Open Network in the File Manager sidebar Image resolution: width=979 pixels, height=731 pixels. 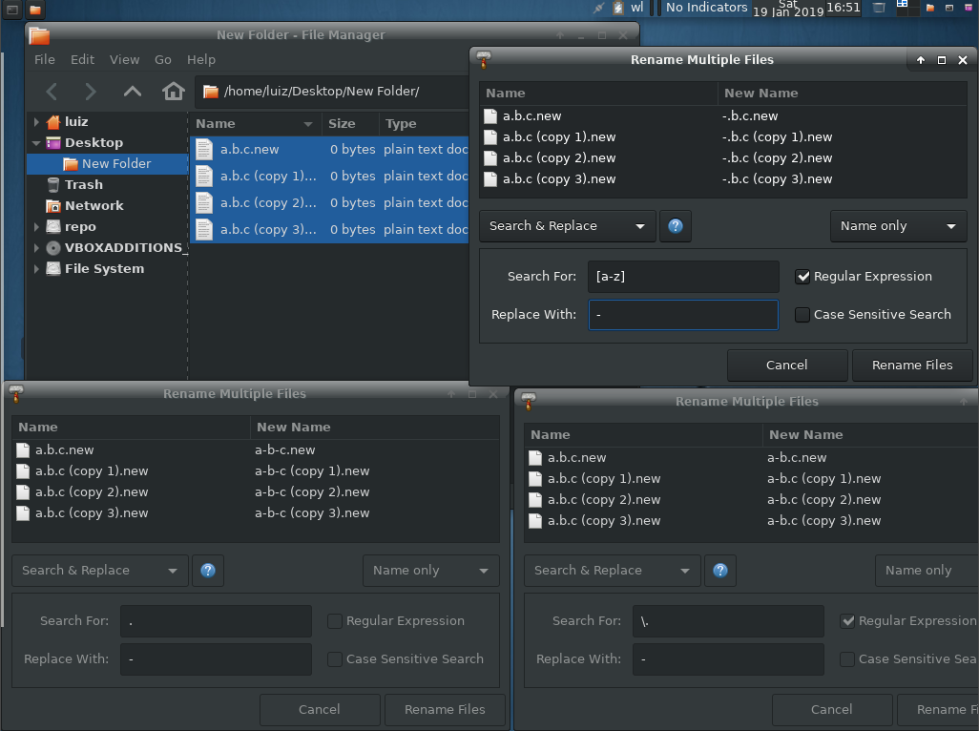tap(94, 205)
